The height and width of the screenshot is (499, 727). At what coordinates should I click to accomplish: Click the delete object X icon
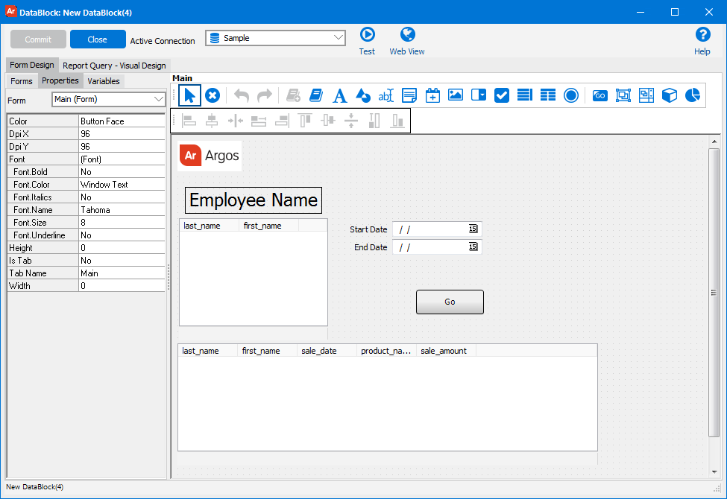213,95
